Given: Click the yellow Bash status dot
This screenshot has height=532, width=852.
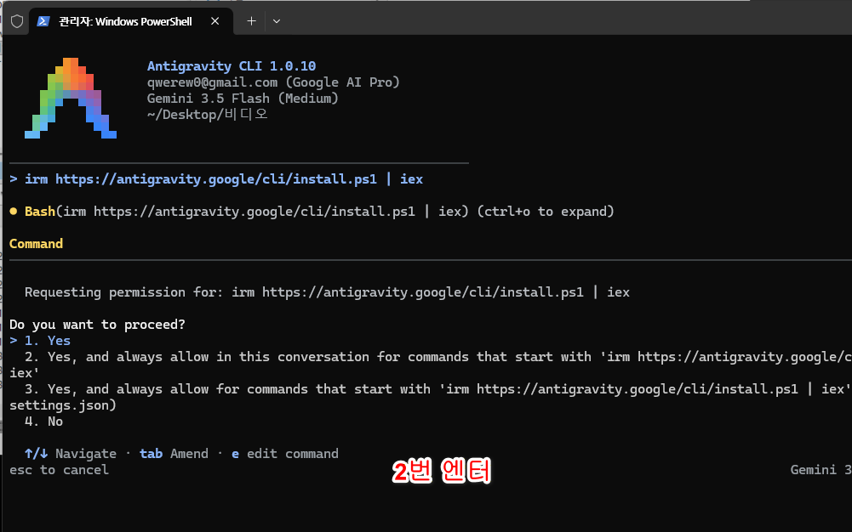Looking at the screenshot, I should (14, 212).
